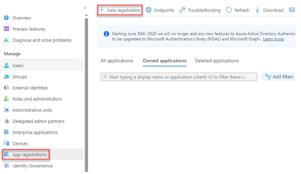Viewport: 301px width, 174px height.
Task: Click the Diagnose and solve problems wrench icon
Action: 6,40
